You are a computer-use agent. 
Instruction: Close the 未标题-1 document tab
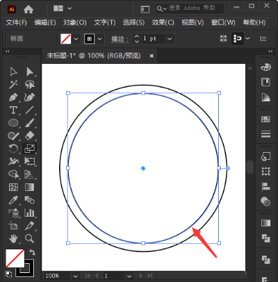pyautogui.click(x=152, y=56)
